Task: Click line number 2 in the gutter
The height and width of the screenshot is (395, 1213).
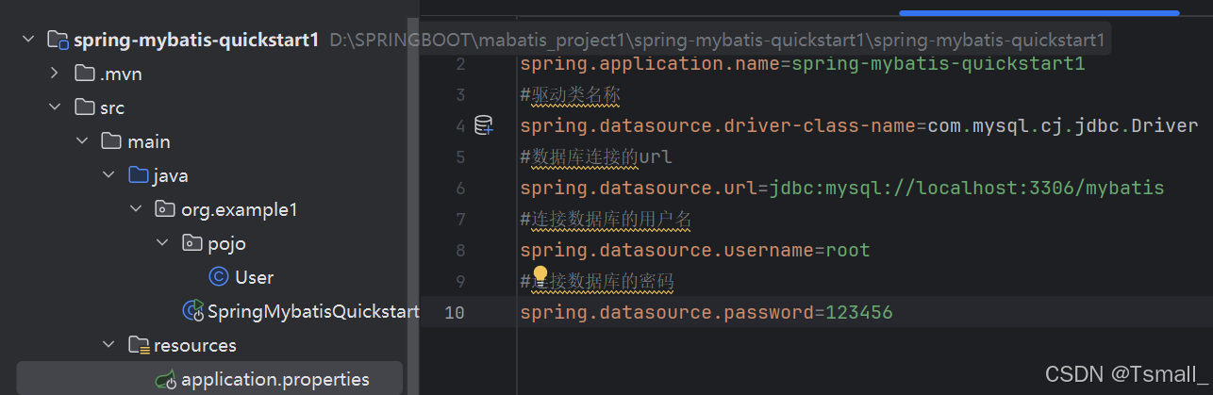Action: [x=460, y=64]
